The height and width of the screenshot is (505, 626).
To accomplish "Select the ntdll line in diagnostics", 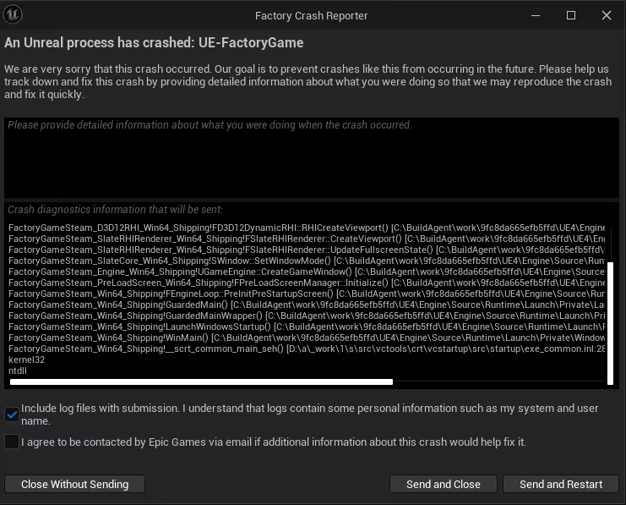I will point(18,371).
